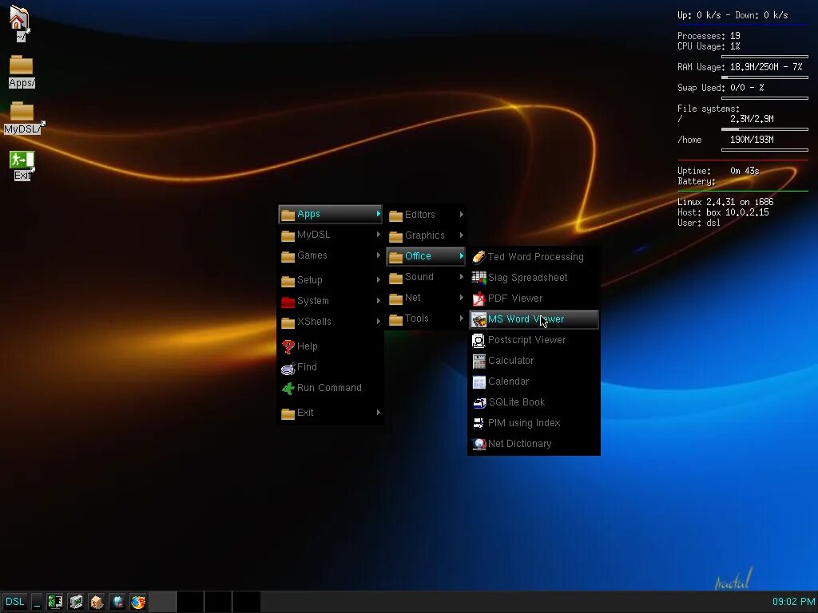Open the Help menu entry
The width and height of the screenshot is (818, 613).
331,346
